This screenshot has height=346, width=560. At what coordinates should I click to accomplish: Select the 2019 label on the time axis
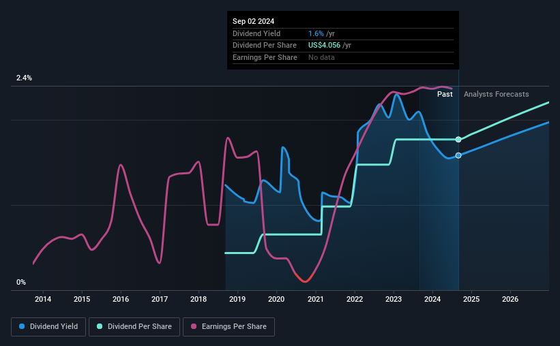[237, 299]
